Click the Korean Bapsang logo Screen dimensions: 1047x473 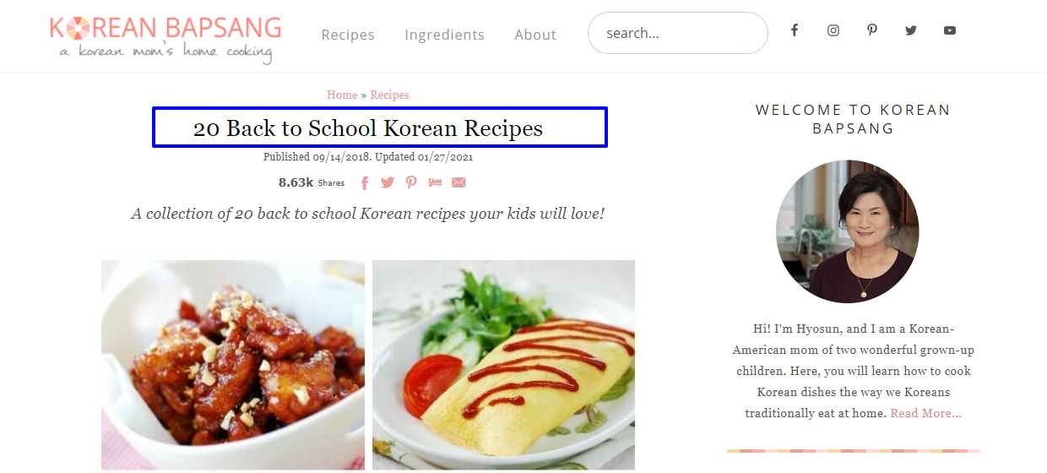[x=165, y=38]
